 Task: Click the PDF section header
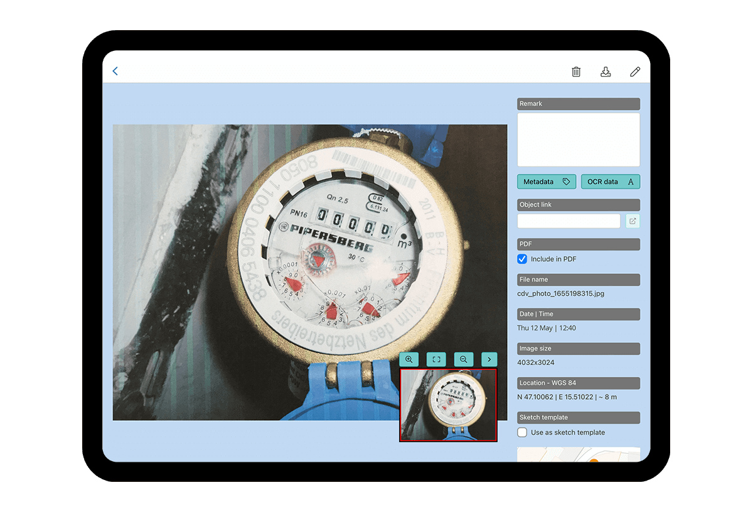pos(579,244)
